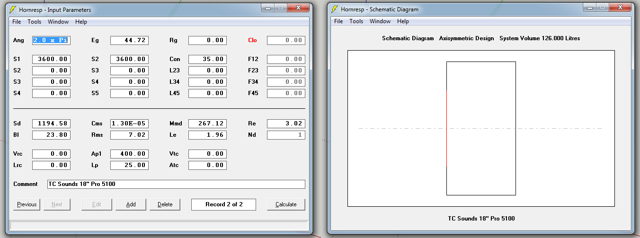Open the Tools menu in Input Parameters window
This screenshot has height=238, width=640.
[34, 22]
